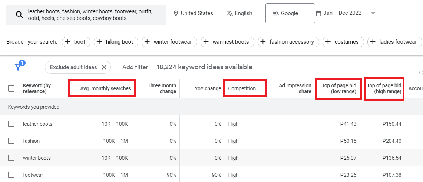This screenshot has height=182, width=423.
Task: Click the ₱41.43 low bid value
Action: [x=348, y=124]
